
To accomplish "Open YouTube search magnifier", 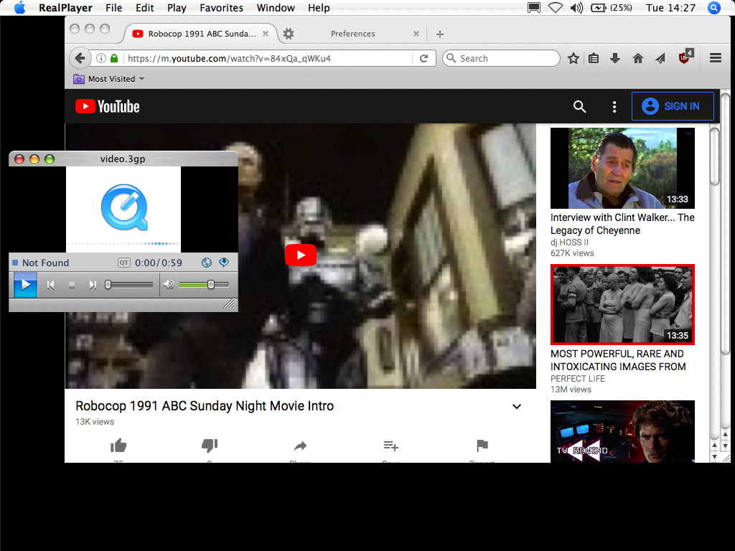I will click(x=579, y=106).
